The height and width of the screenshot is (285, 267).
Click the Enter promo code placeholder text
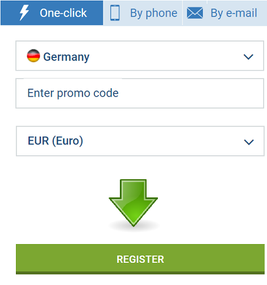point(73,93)
